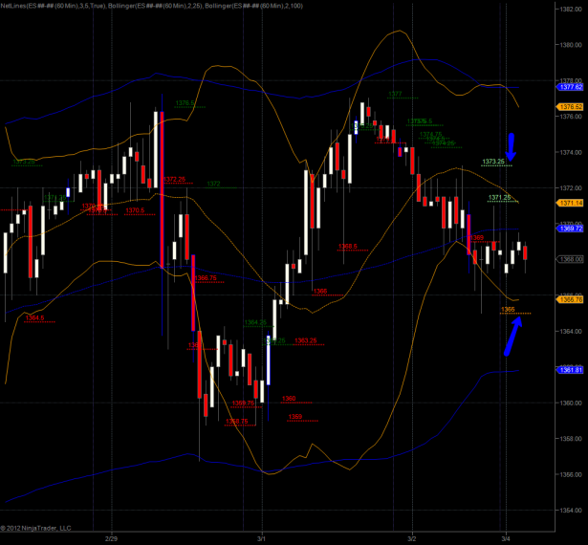Click the 1354.00 price axis label
This screenshot has width=588, height=545.
[x=571, y=511]
